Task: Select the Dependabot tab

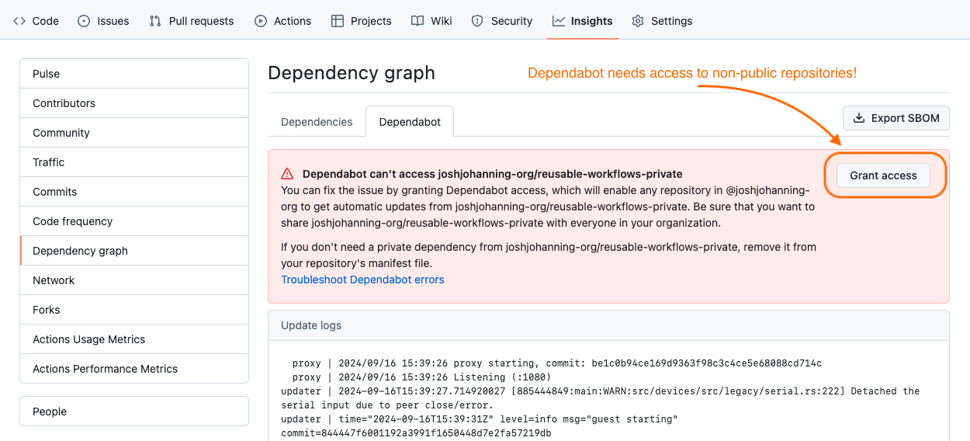Action: [410, 122]
